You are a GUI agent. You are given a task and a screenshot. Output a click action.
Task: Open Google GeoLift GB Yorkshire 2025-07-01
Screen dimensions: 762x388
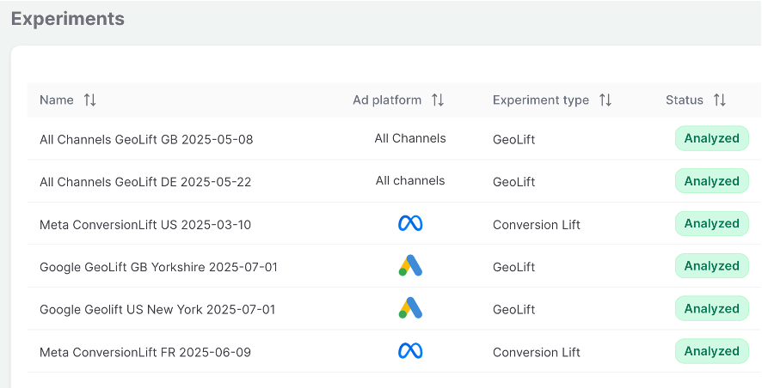click(x=158, y=267)
